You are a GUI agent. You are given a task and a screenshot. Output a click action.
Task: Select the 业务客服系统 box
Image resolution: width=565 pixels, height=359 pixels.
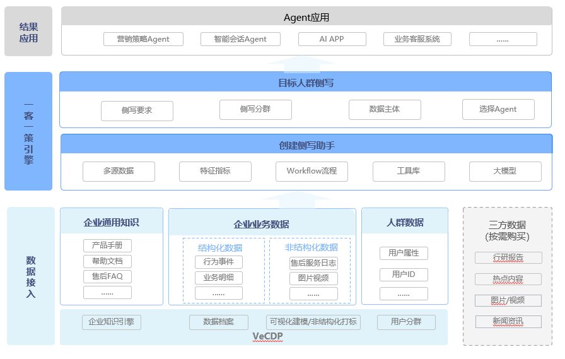tap(417, 39)
